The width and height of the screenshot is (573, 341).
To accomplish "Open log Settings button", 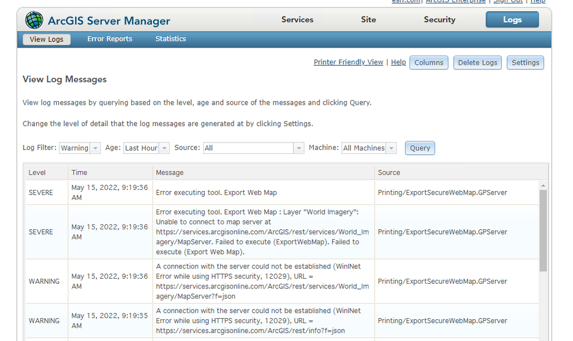I will tap(525, 62).
